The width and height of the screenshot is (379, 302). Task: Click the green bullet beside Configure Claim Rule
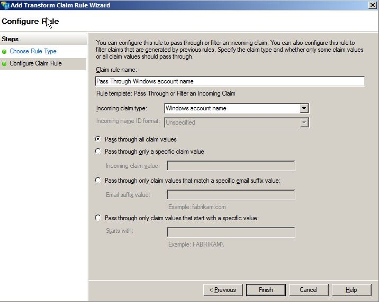pos(4,64)
